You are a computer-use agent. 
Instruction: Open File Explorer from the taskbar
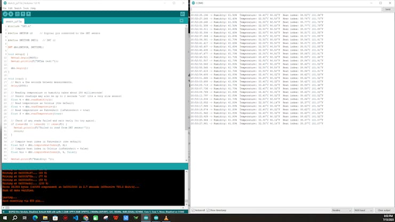coord(45,218)
